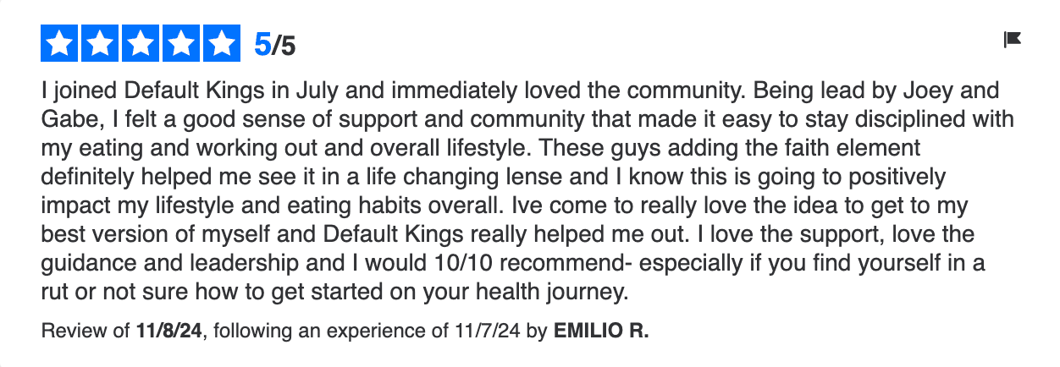1060x367 pixels.
Task: Click the experience date 11/7/24
Action: pos(485,331)
